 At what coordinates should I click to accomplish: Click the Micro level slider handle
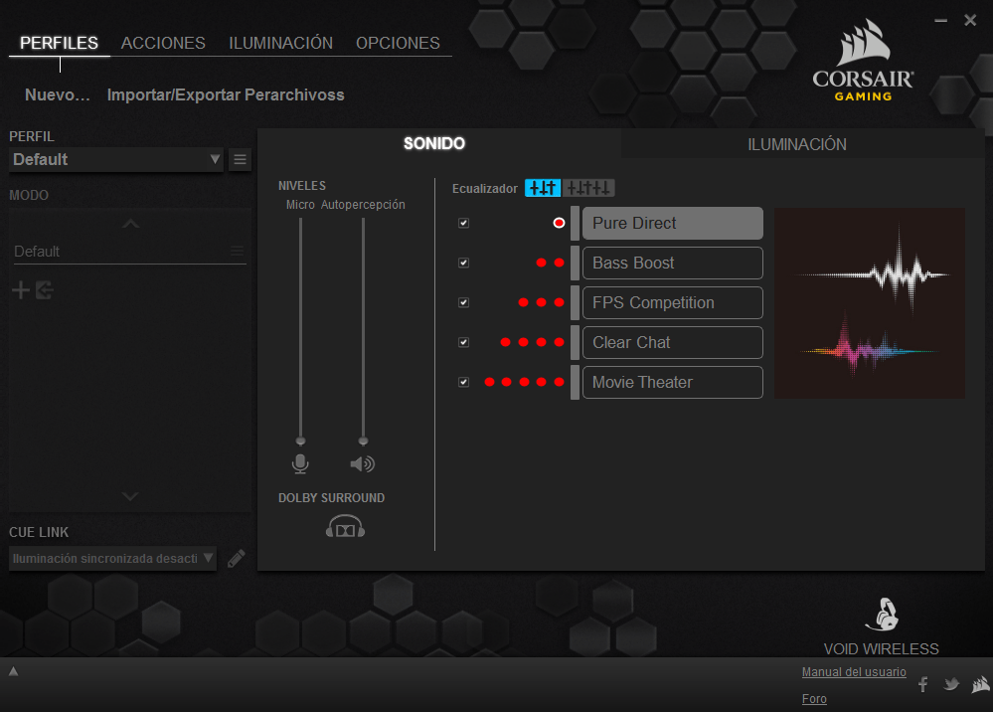click(300, 441)
